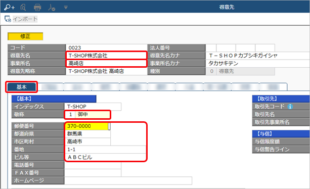Click the 取引先事業所名 label

point(272,122)
